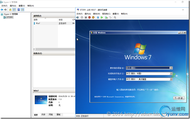Viewport: 190px width, 119px height.
Task: Click the VM connection title bar icon
Action: click(78, 10)
